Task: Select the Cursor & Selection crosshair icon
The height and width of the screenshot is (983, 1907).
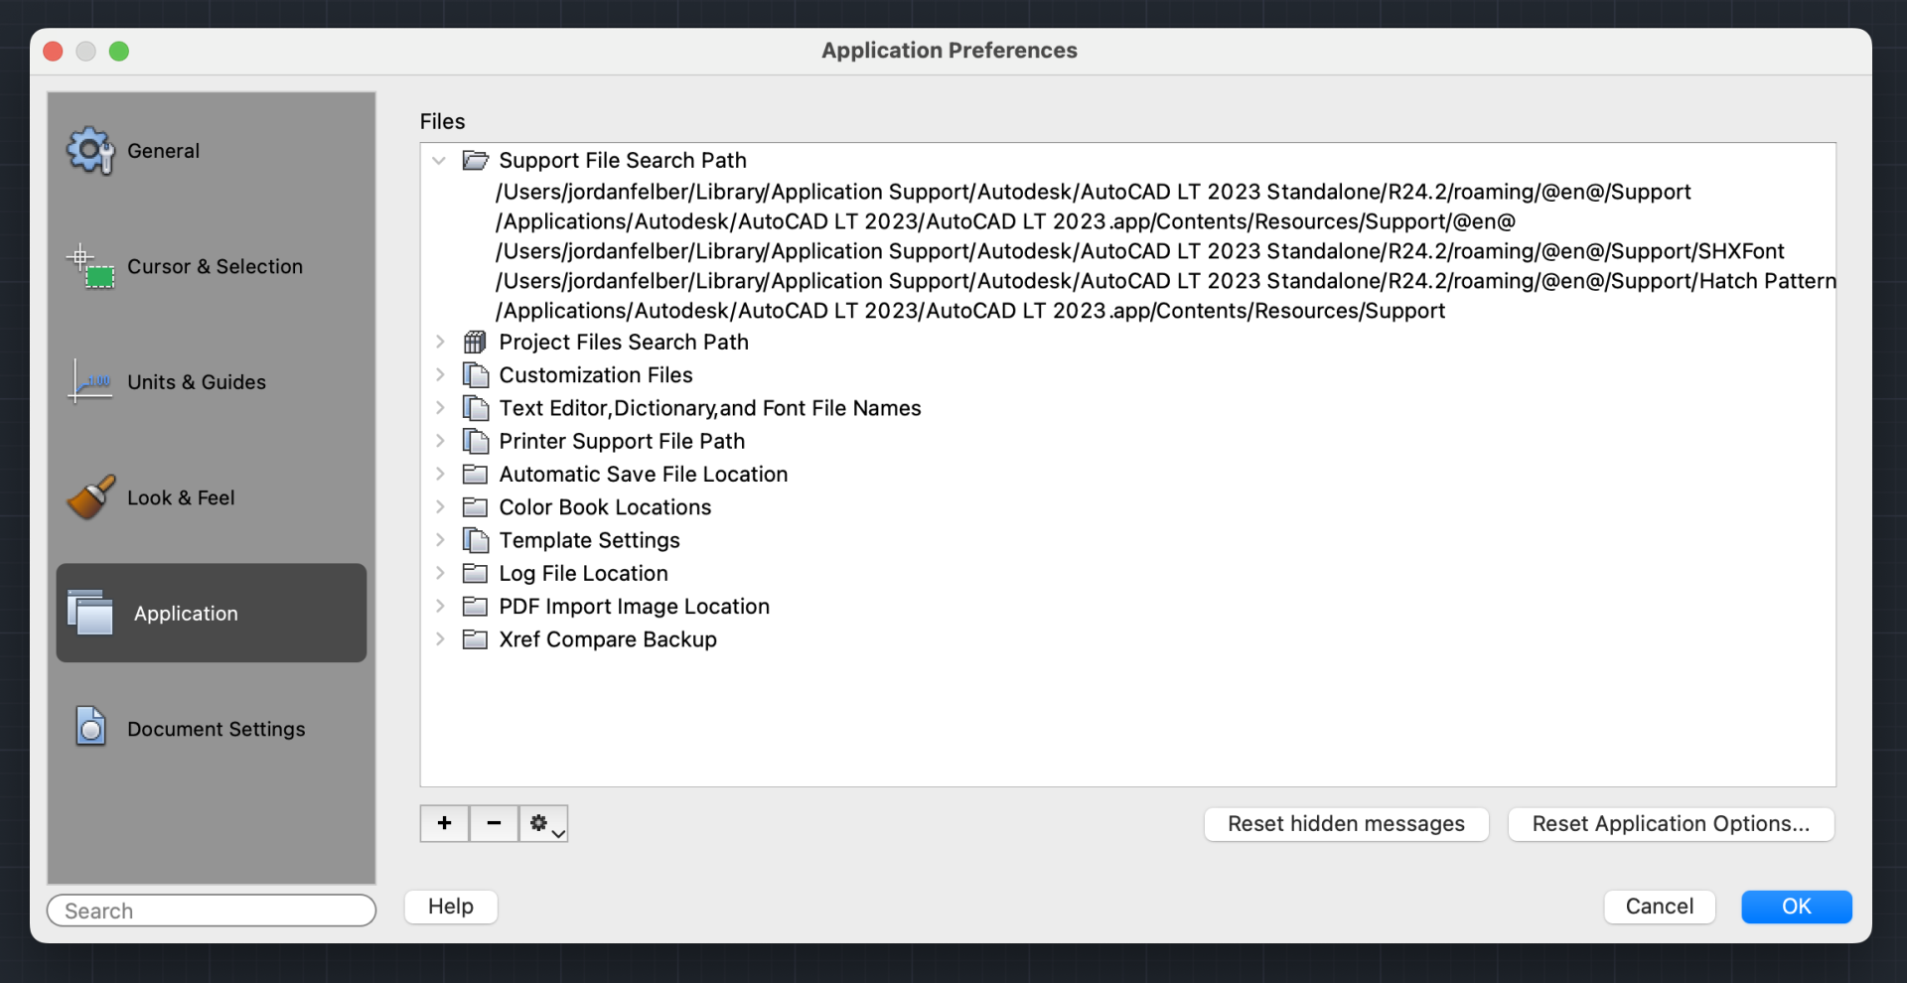Action: (x=90, y=266)
